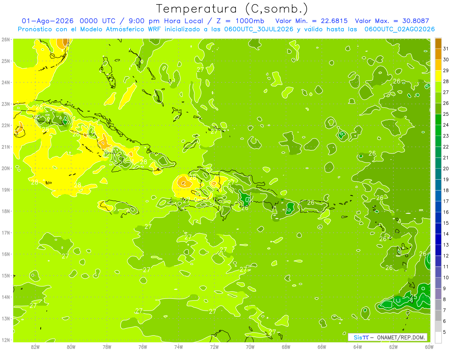The image size is (456, 352).
Task: Click the 26N latitude axis label
Action: pyautogui.click(x=6, y=39)
